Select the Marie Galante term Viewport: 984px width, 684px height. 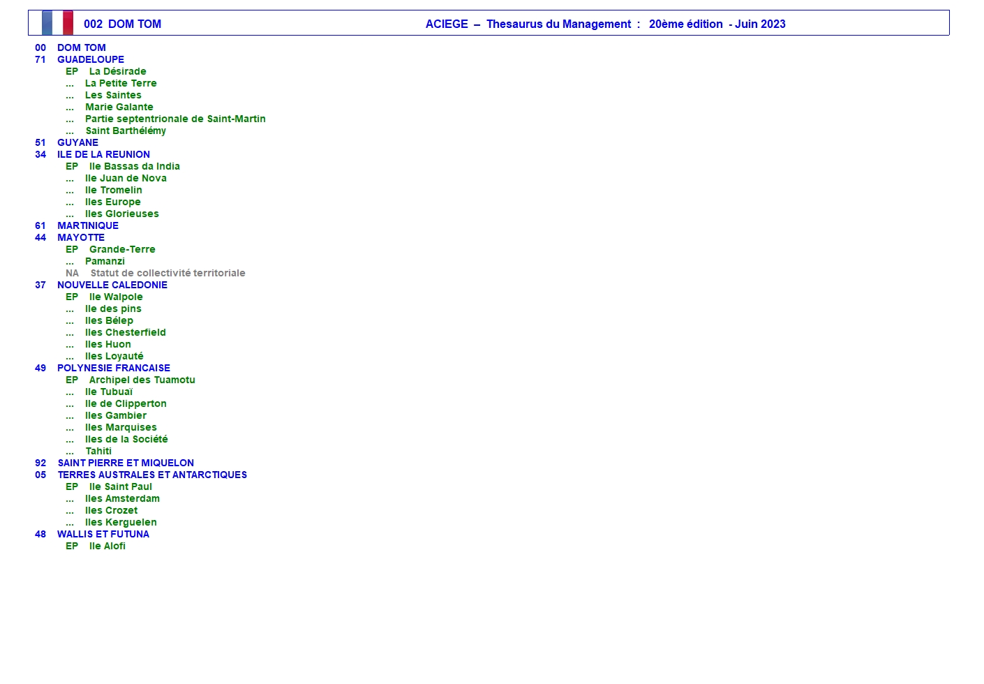(x=119, y=107)
